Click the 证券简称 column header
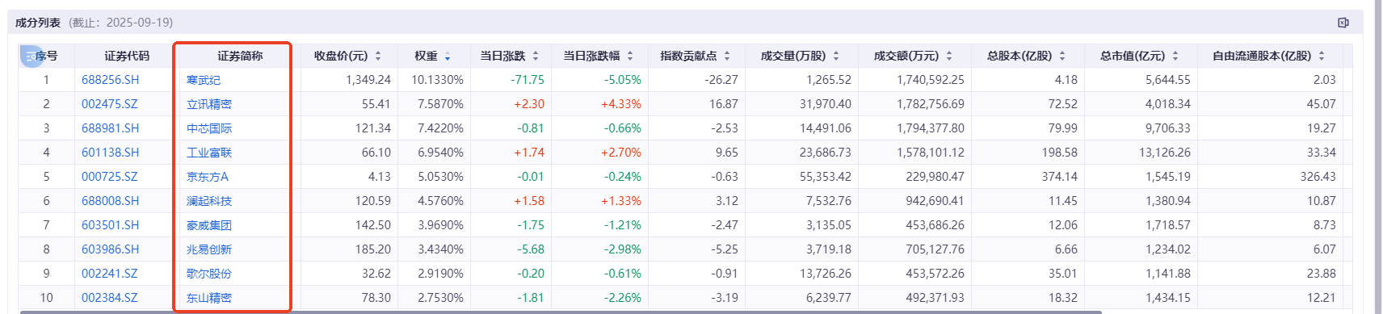Viewport: 1383px width, 314px height. [x=240, y=56]
